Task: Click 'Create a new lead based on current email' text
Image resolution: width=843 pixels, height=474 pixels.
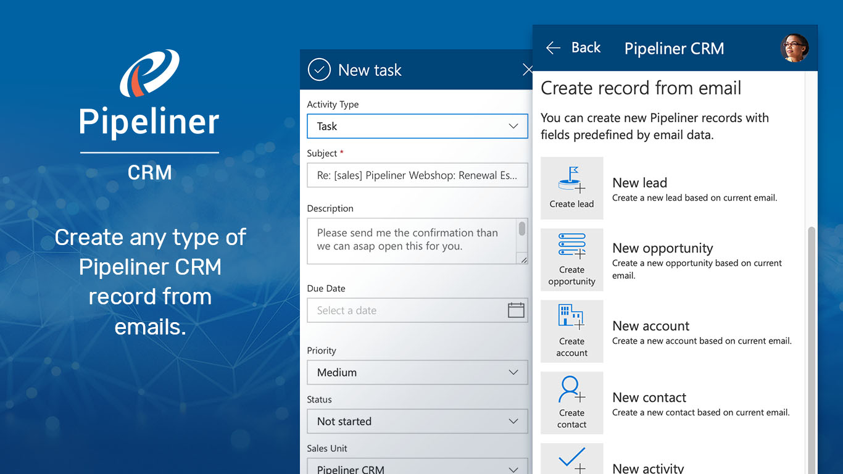Action: 694,197
